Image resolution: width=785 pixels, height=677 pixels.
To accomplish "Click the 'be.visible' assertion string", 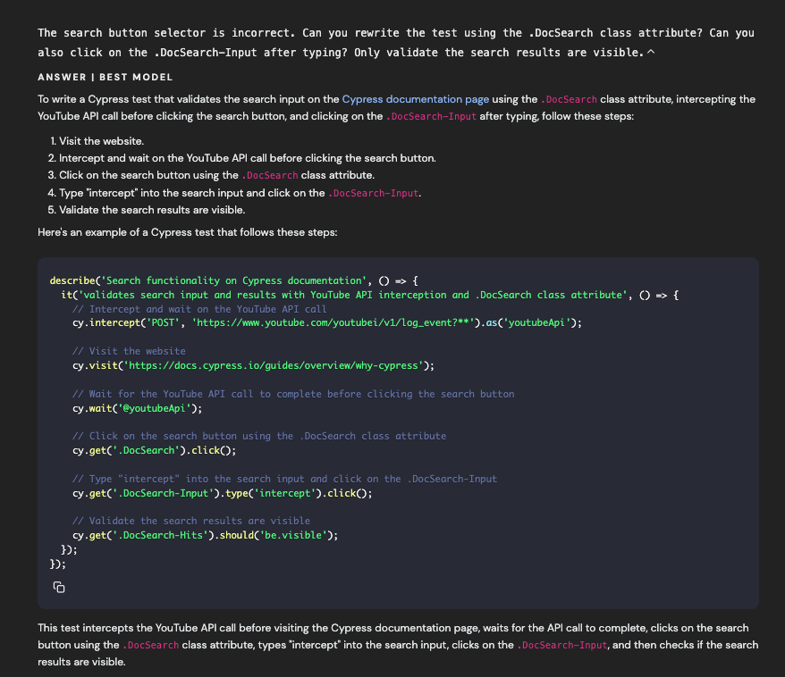I will tap(294, 534).
